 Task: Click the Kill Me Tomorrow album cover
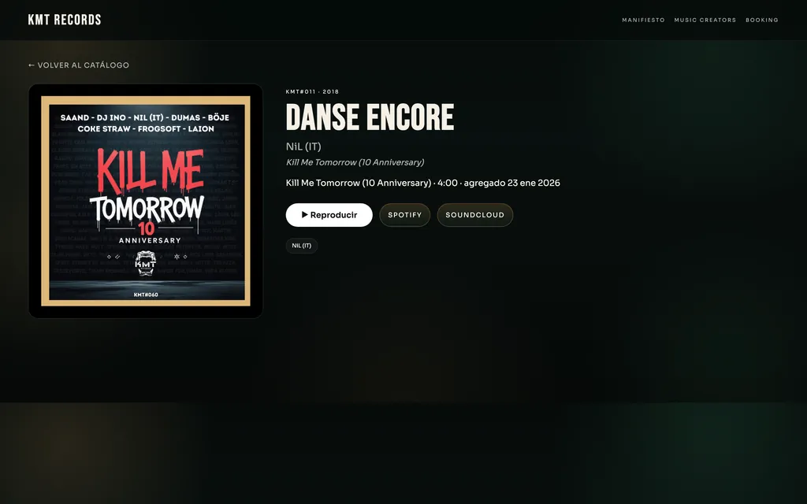(x=146, y=201)
